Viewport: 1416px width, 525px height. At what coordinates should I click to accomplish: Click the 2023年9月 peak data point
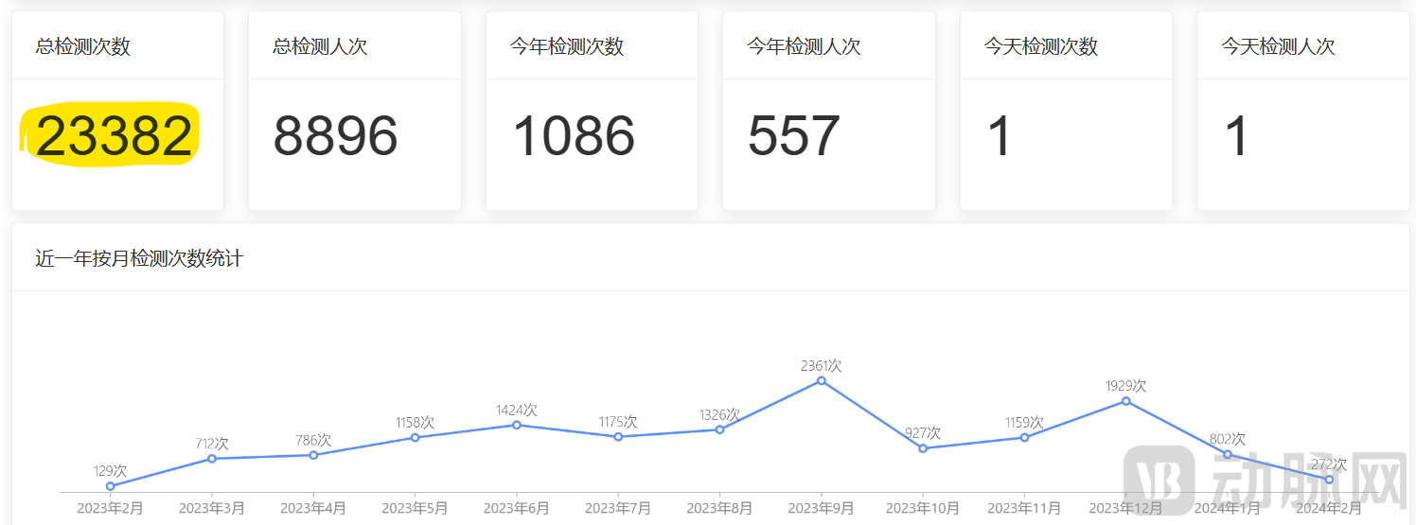822,380
